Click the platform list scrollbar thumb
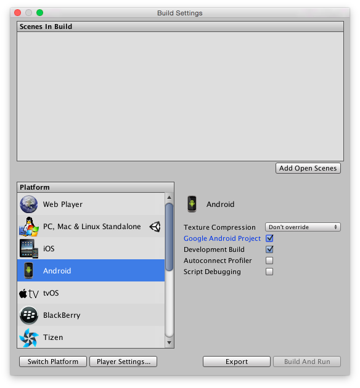This screenshot has width=360, height=388. 169,237
